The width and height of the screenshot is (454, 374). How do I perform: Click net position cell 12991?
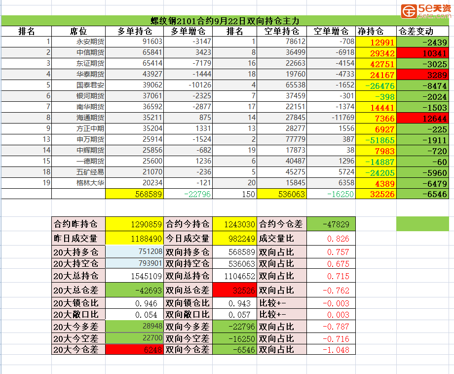pyautogui.click(x=376, y=42)
